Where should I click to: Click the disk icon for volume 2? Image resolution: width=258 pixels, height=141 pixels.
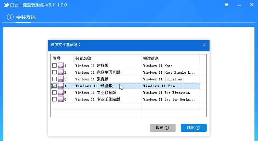(61, 72)
